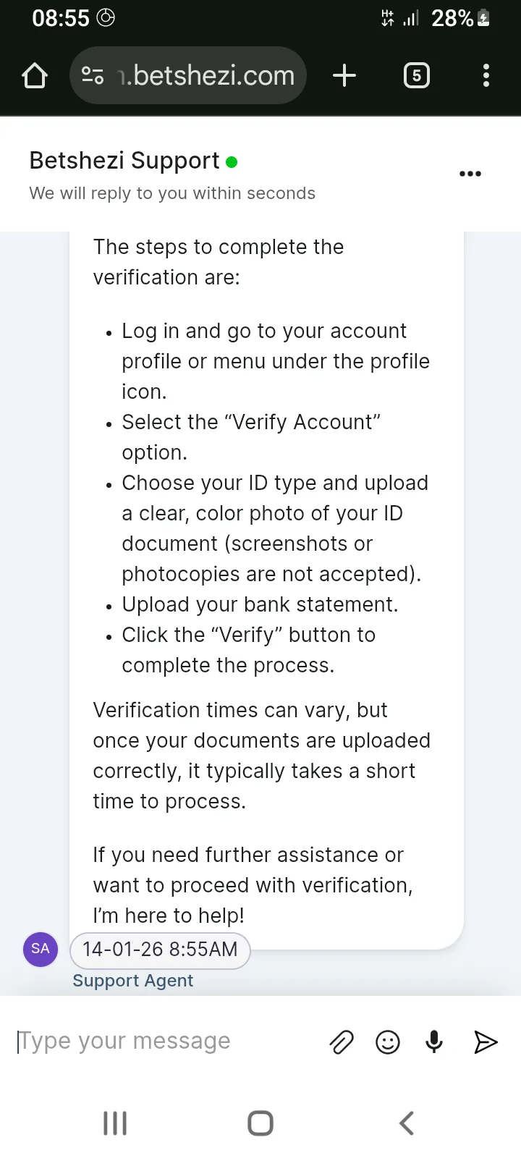Open Chrome's three-dot overflow menu
The image size is (521, 1158).
tap(486, 75)
